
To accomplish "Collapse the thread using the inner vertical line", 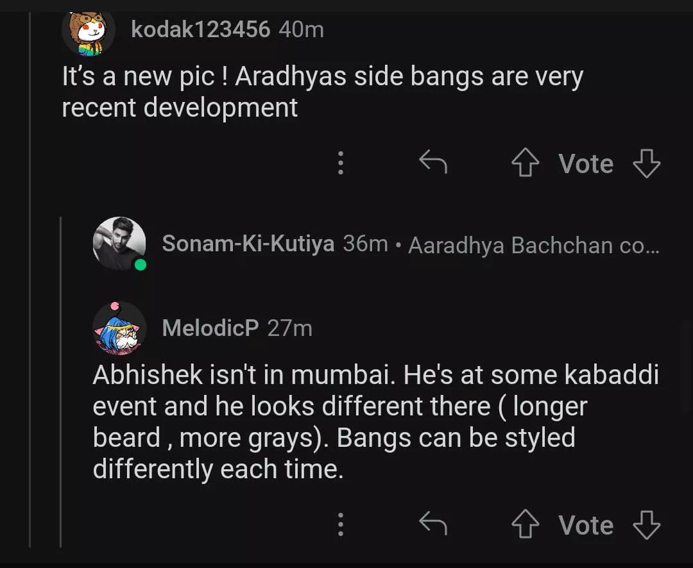I will [61, 385].
